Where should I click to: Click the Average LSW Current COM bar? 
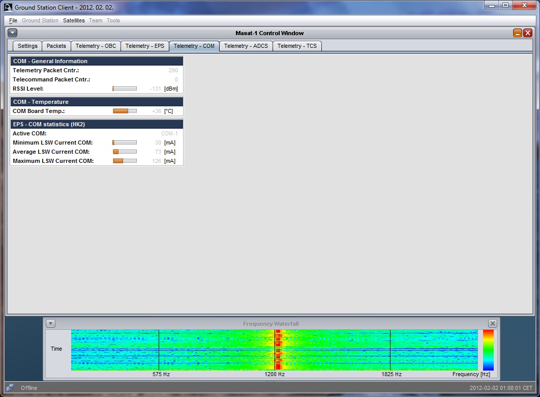click(125, 152)
